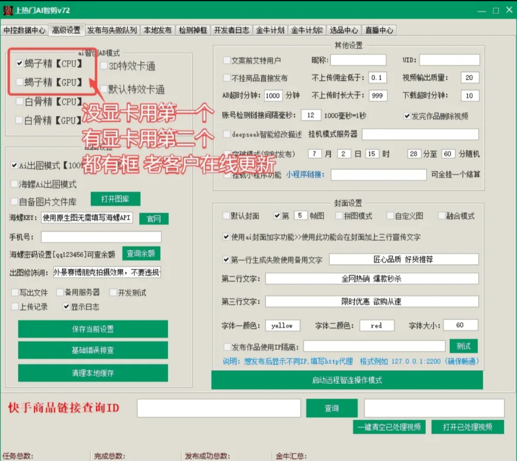
Task: Select the 本地发布 tab
Action: pos(158,30)
